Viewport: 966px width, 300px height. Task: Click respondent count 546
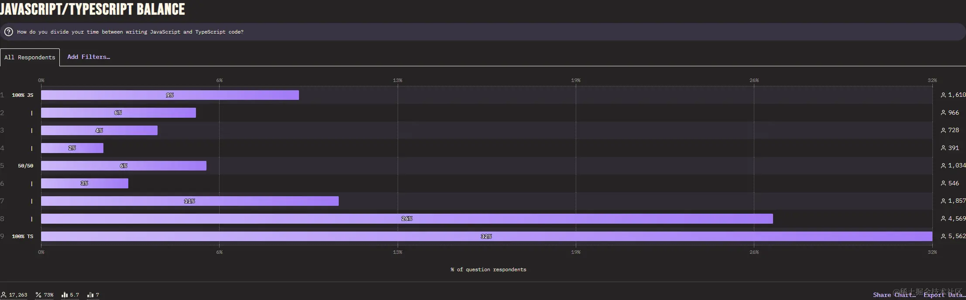point(953,183)
